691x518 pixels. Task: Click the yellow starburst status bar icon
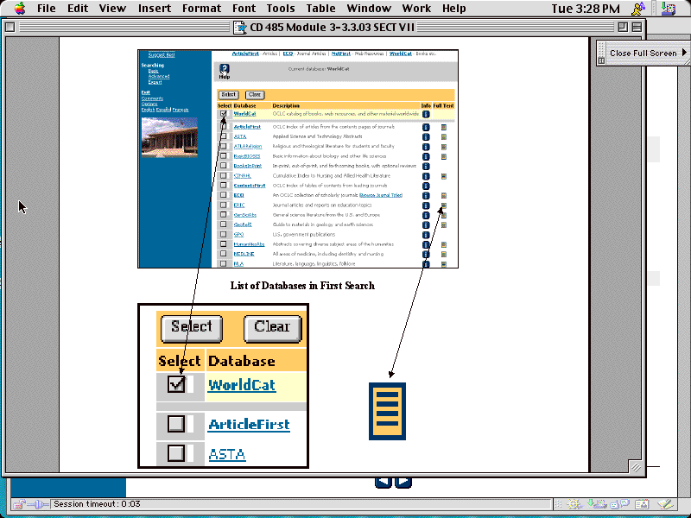(574, 504)
